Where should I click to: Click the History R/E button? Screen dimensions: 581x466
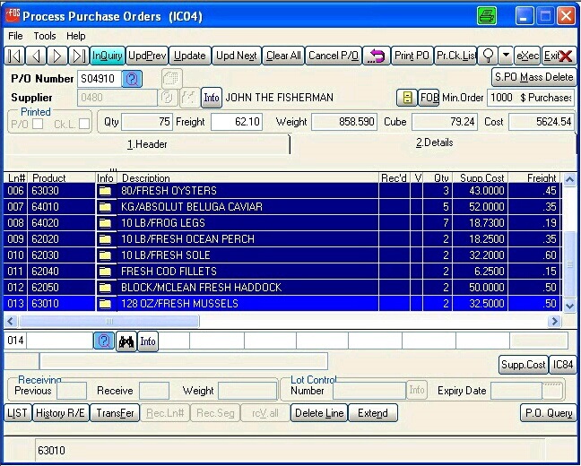coord(60,413)
